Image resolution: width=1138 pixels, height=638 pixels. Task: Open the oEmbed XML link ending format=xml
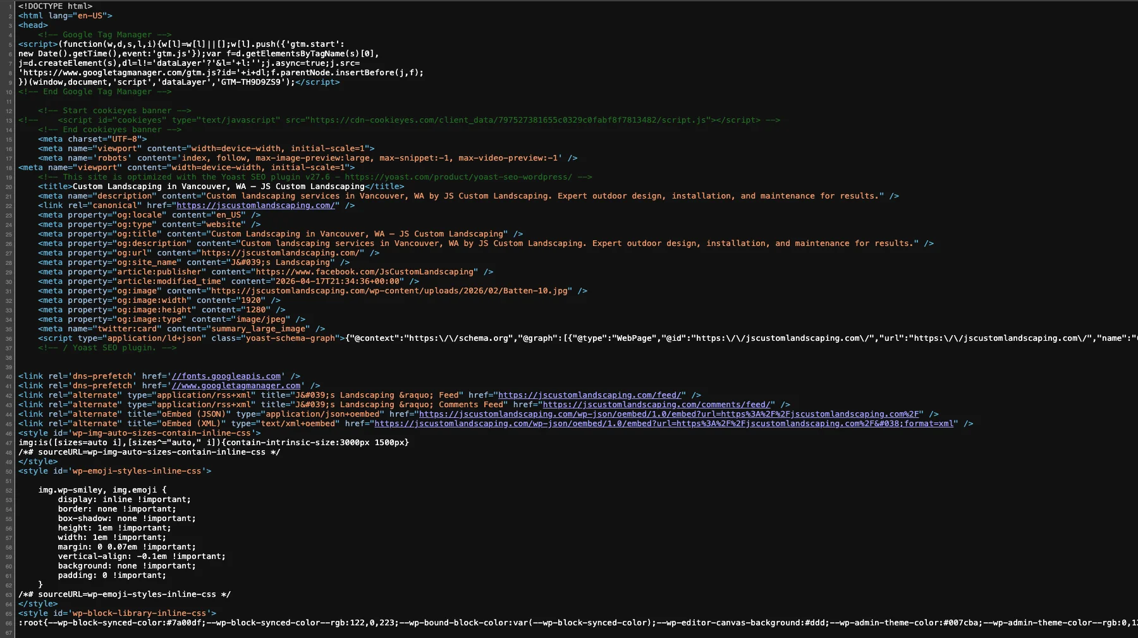[x=664, y=424]
